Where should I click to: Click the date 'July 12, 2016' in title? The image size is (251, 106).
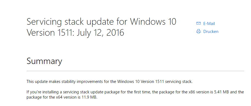coord(100,33)
